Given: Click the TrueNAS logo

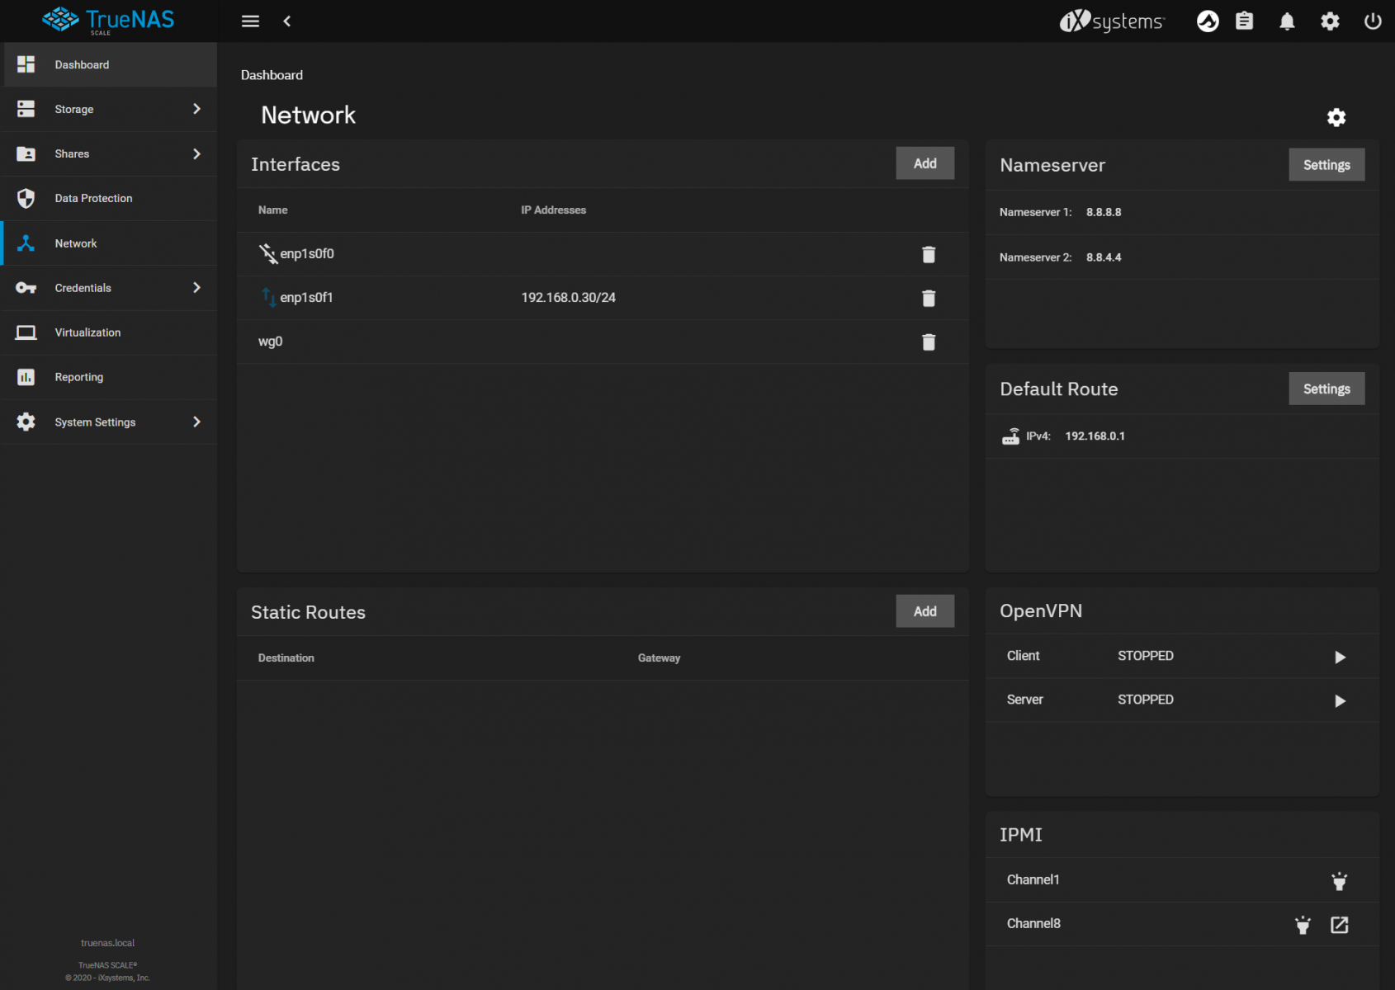Looking at the screenshot, I should coord(108,21).
